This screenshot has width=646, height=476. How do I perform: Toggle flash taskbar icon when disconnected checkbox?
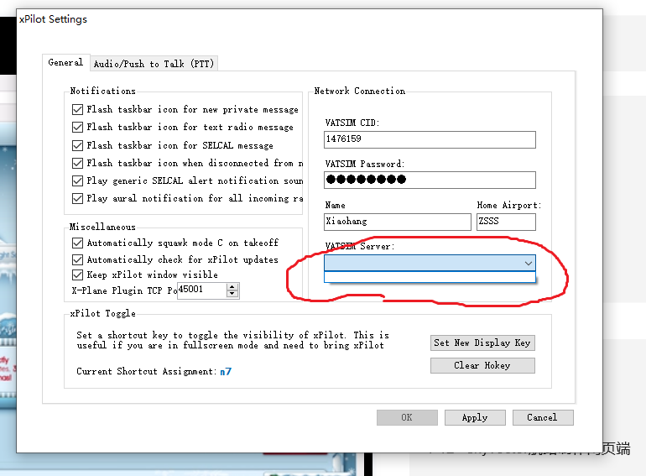tap(77, 163)
